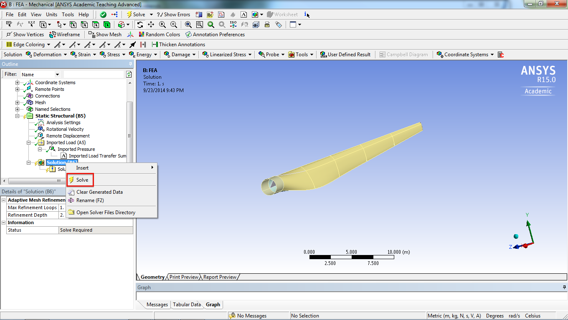Switch to the Report Preview tab

tap(220, 277)
